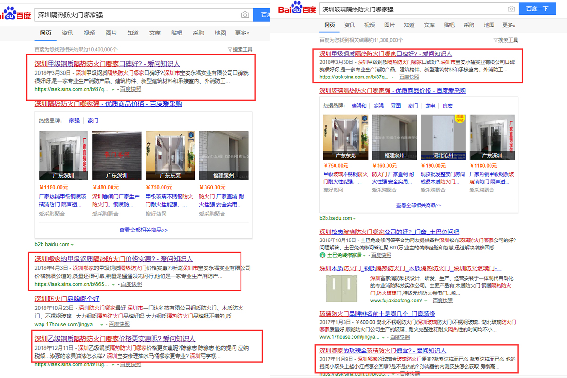This screenshot has width=567, height=378.
Task: Open 搜索工具 filter on the right page
Action: 506,40
